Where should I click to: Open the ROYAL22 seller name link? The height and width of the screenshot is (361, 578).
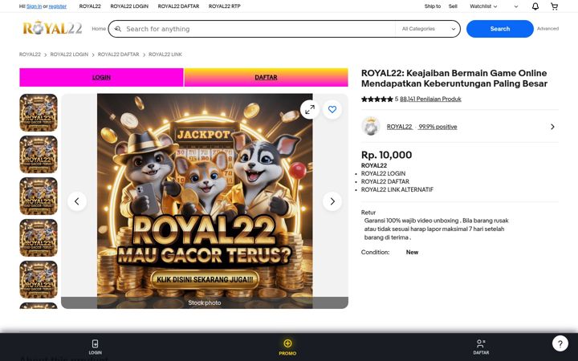tap(399, 127)
